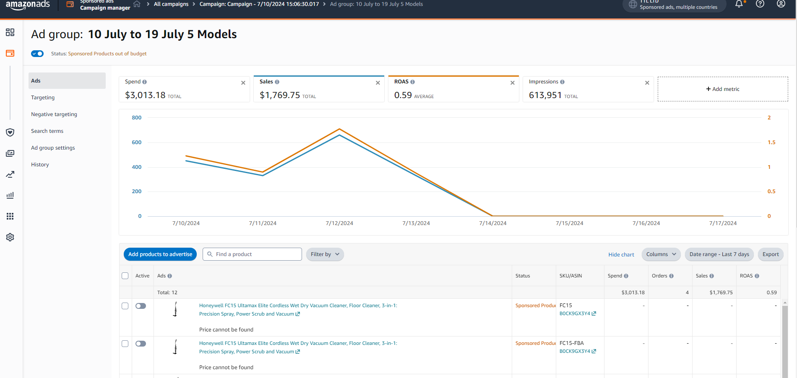
Task: Check the select-all checkbox in table header
Action: [x=125, y=276]
